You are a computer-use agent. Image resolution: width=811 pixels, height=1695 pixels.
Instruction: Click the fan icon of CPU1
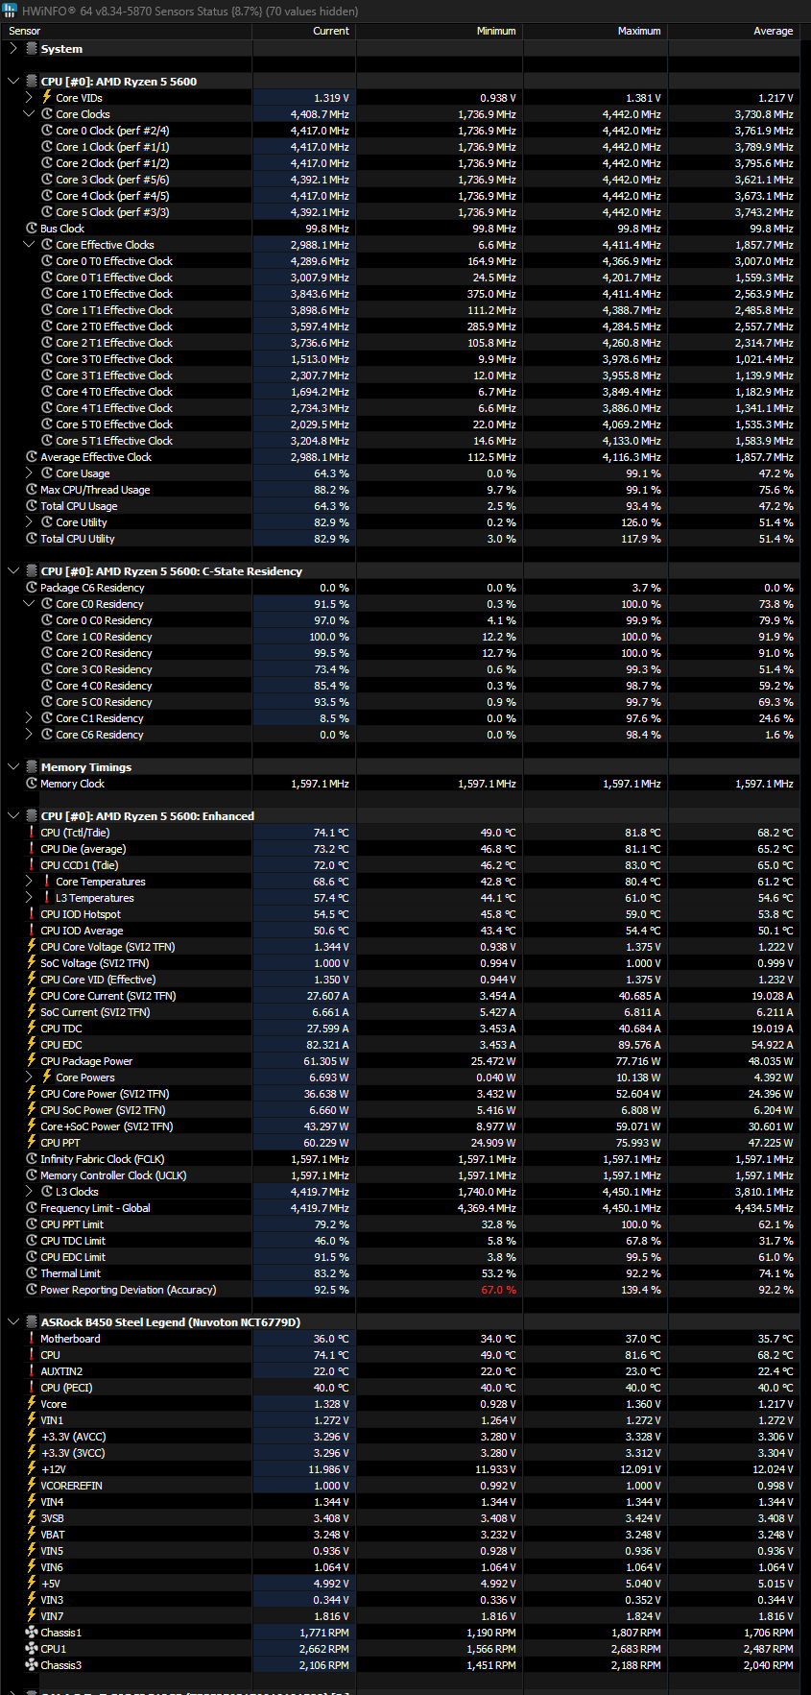pyautogui.click(x=32, y=1648)
